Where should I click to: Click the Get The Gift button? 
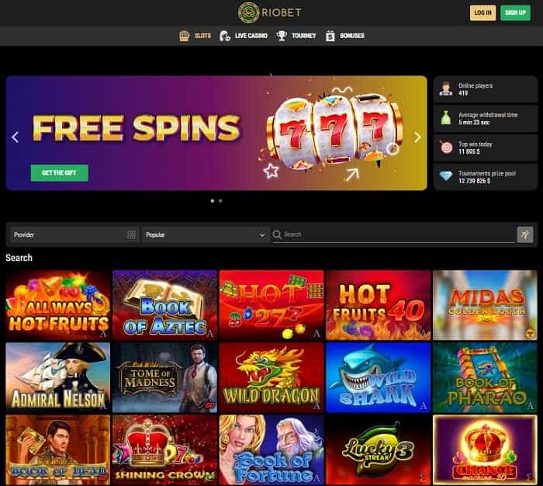click(x=59, y=172)
